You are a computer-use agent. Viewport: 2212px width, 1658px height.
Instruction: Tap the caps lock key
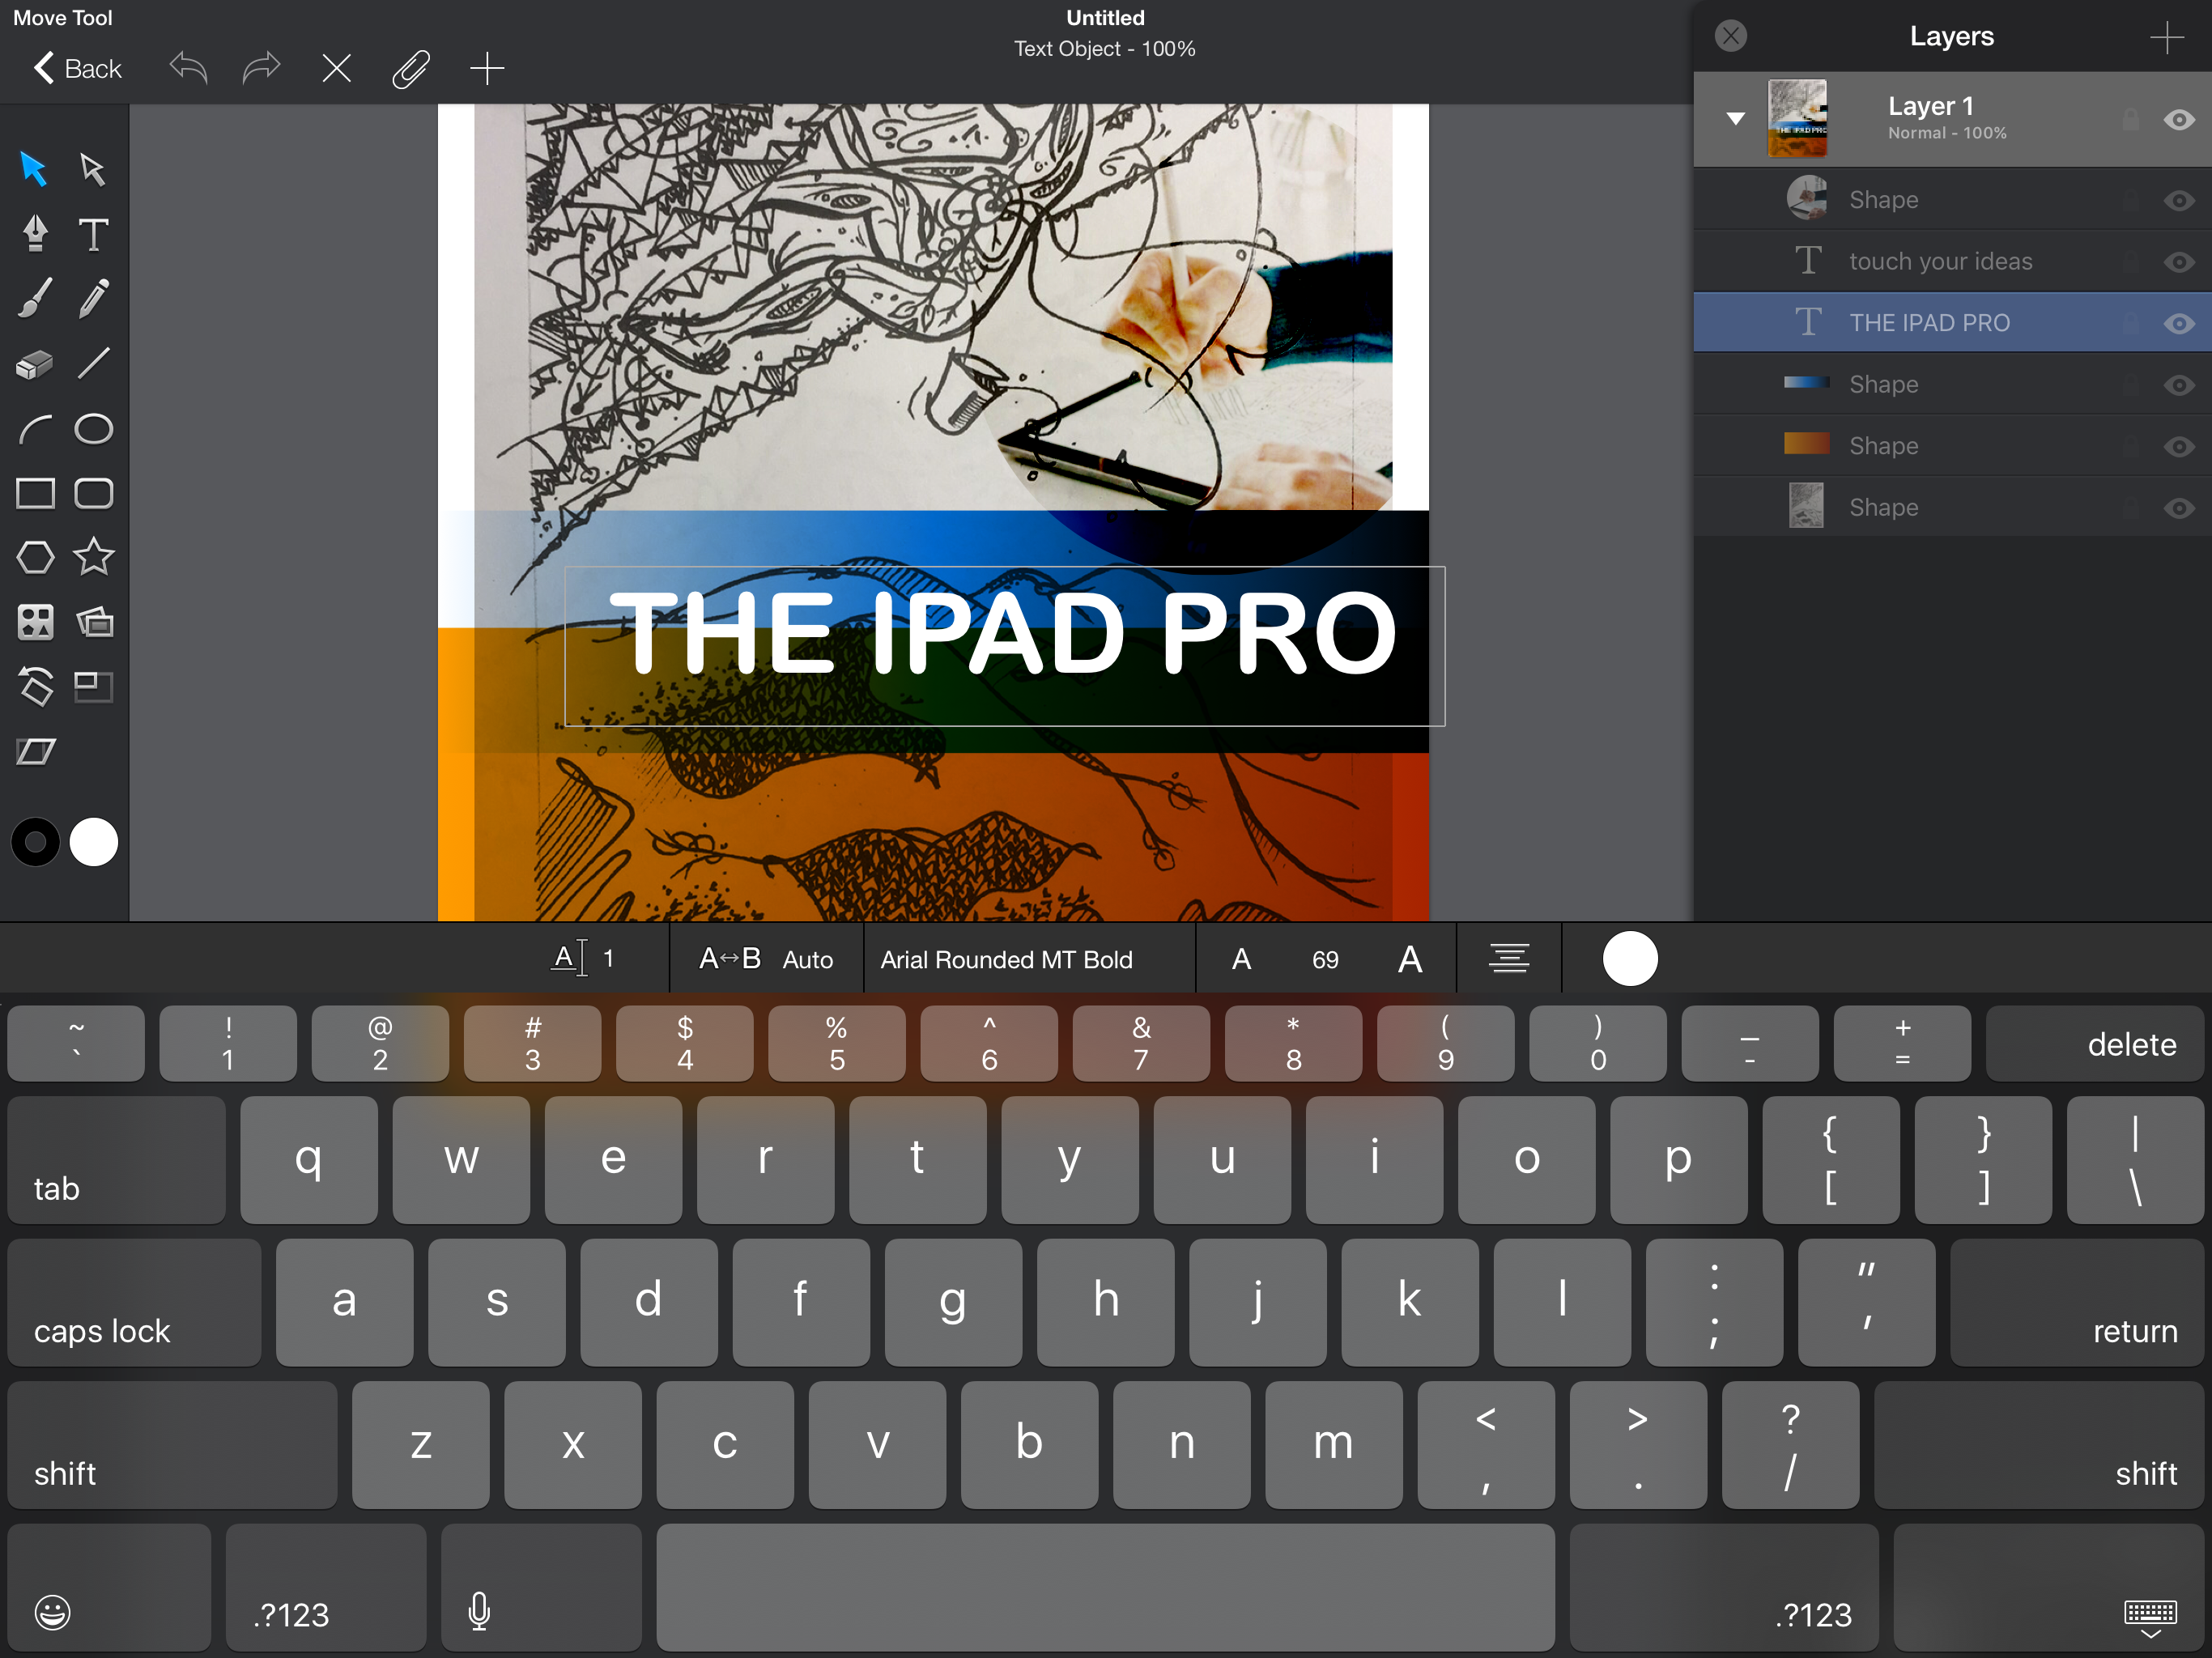pos(134,1302)
